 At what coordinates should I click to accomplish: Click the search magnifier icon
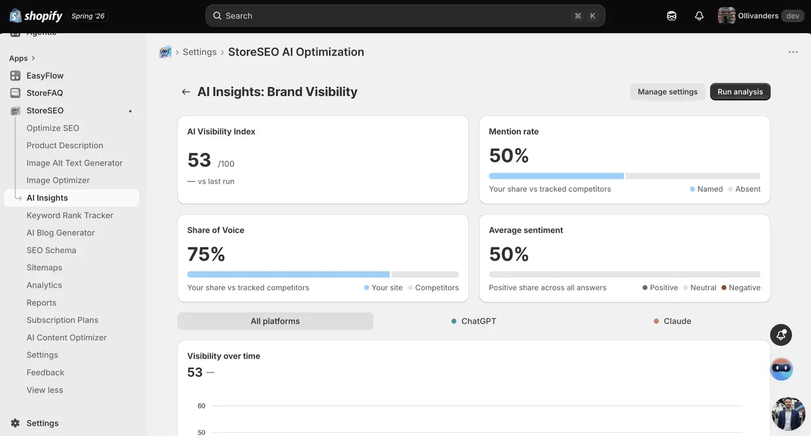[217, 16]
